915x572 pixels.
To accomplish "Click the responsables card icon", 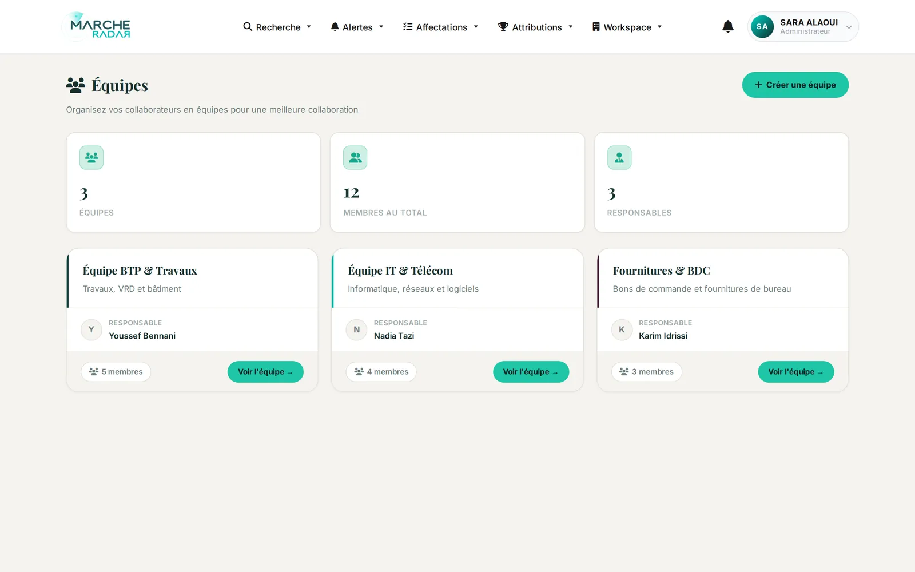I will [x=619, y=157].
